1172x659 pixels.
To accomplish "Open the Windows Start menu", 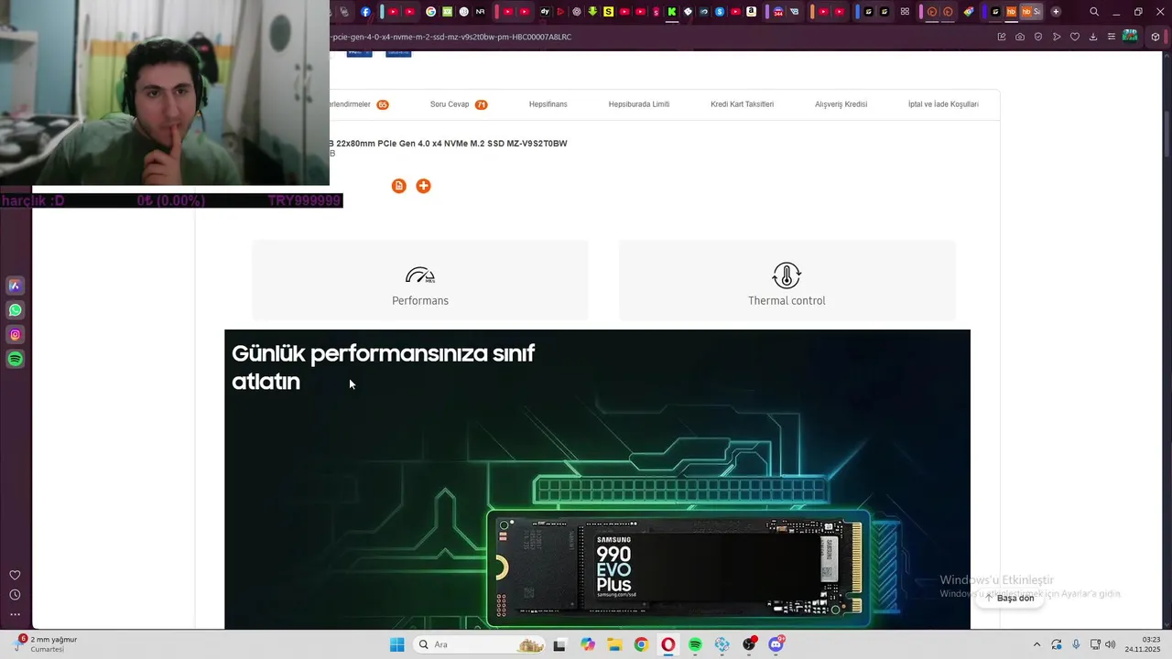I will click(396, 644).
